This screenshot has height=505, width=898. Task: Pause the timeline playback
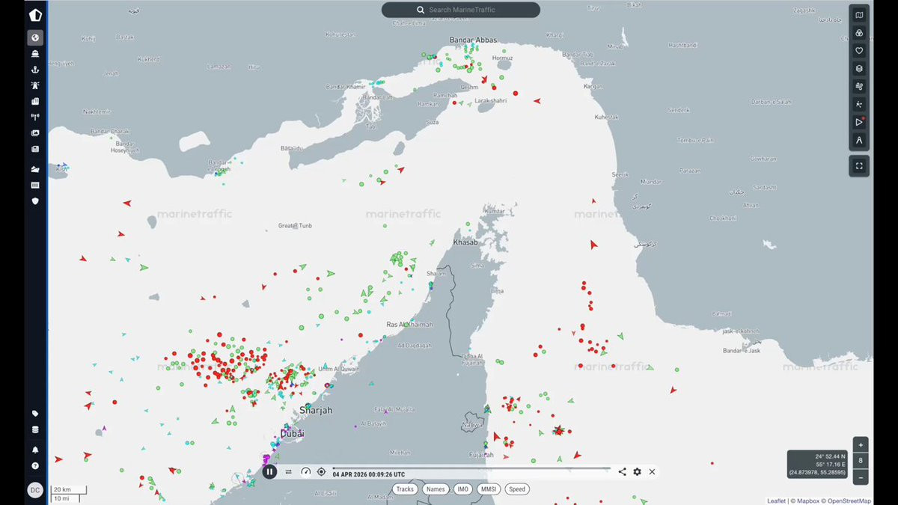269,471
